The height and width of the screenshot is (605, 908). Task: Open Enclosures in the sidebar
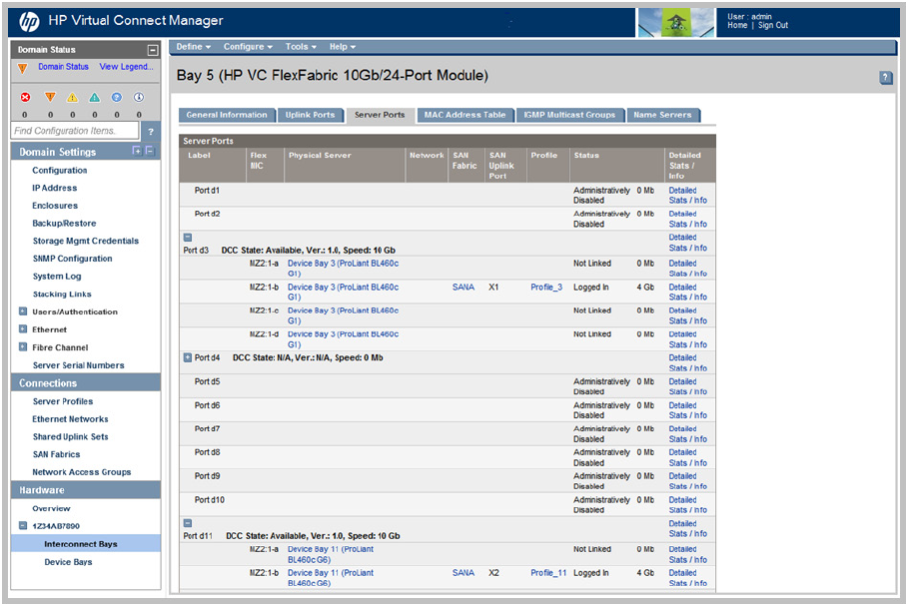coord(55,206)
